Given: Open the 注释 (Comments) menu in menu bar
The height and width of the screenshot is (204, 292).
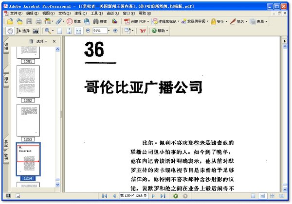Looking at the screenshot, I should (80, 14).
